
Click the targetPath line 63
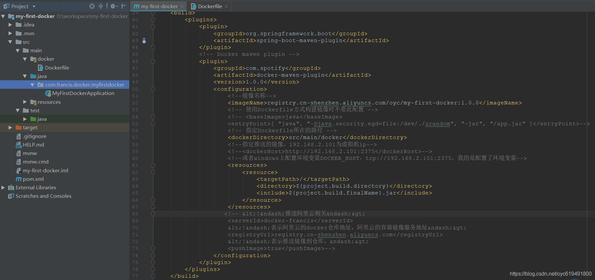[303, 179]
